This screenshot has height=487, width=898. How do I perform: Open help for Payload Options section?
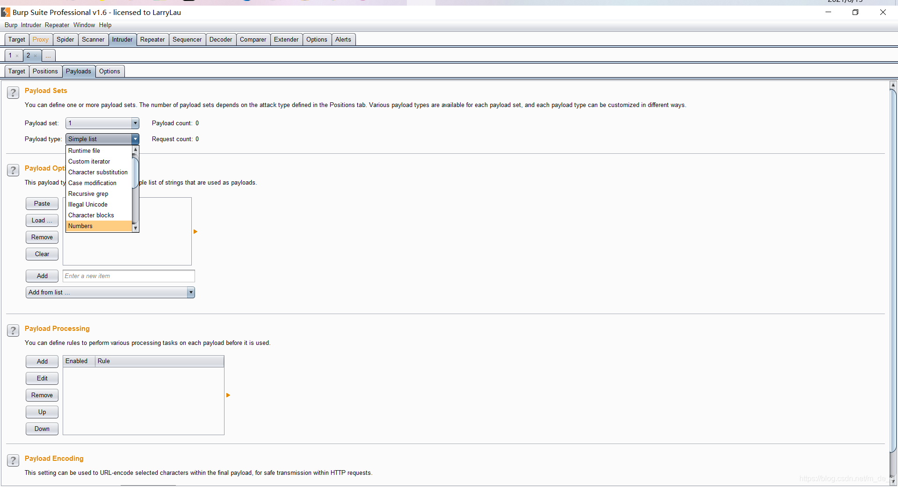13,170
